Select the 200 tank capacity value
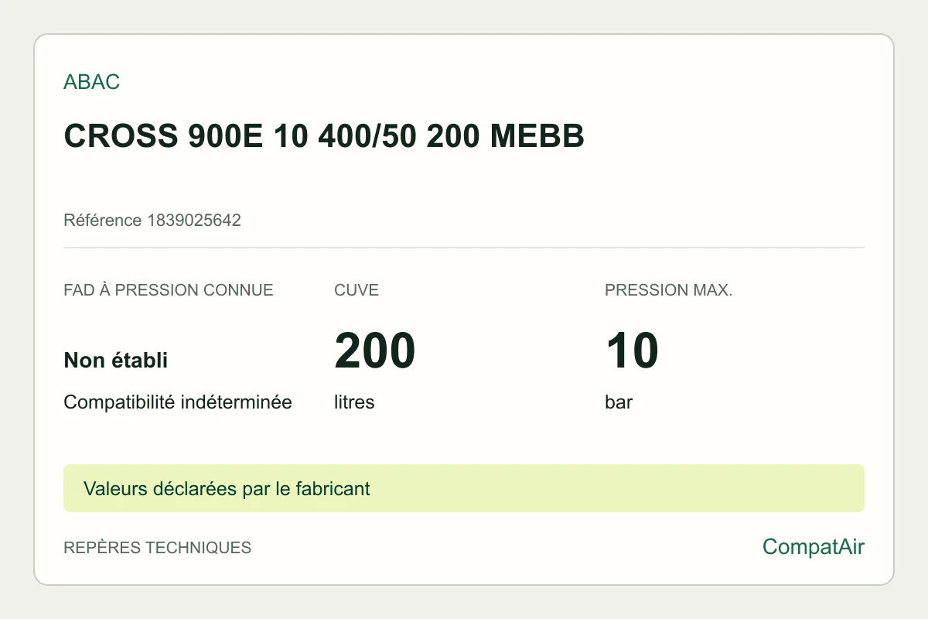 point(375,351)
